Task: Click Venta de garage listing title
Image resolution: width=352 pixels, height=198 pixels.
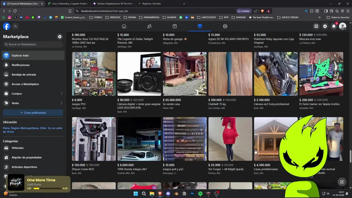Action: 175,39
